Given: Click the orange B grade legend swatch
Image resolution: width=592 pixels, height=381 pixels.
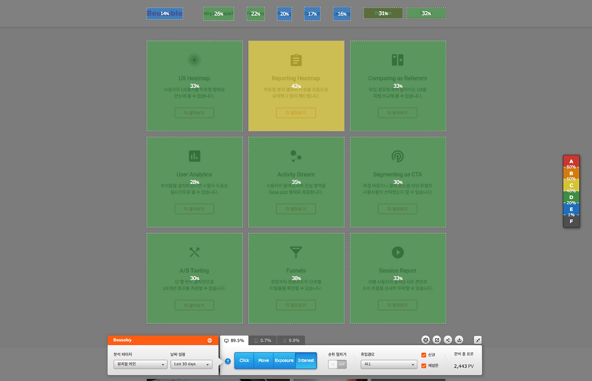Looking at the screenshot, I should 571,173.
